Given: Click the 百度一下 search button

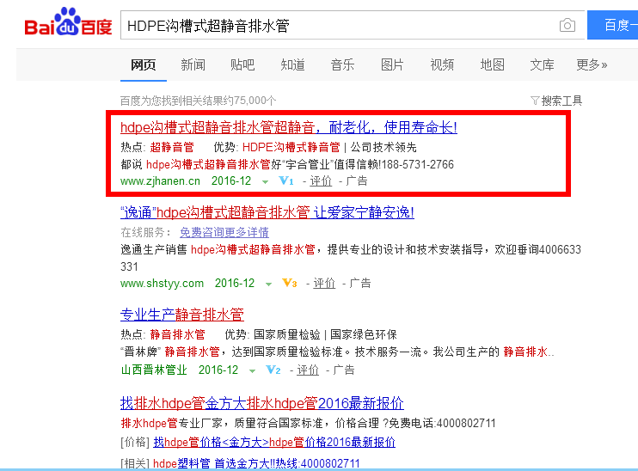Looking at the screenshot, I should pos(613,25).
